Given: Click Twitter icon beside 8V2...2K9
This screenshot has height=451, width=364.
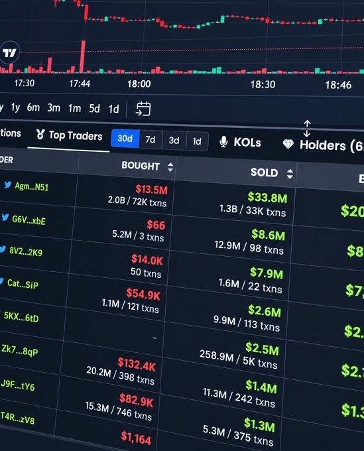Looking at the screenshot, I should 3,249.
